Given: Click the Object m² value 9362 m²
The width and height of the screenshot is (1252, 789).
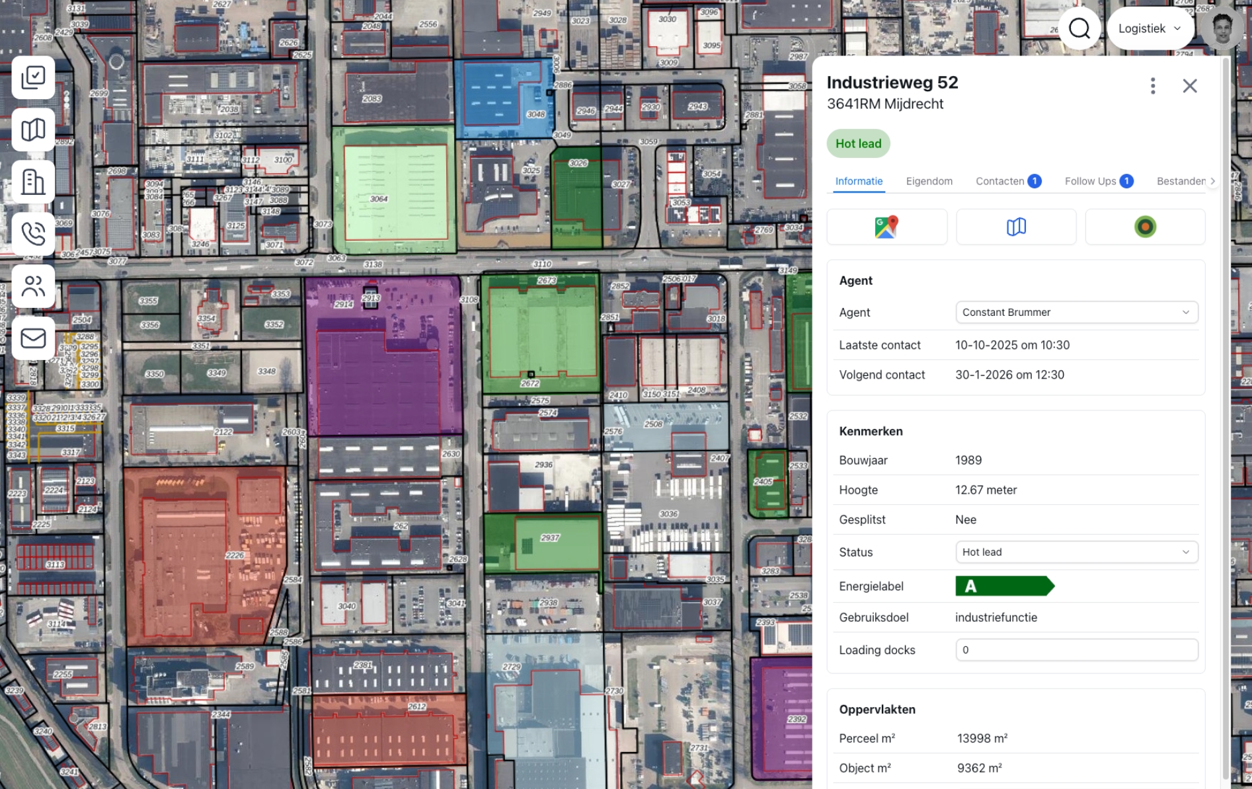Looking at the screenshot, I should point(980,768).
